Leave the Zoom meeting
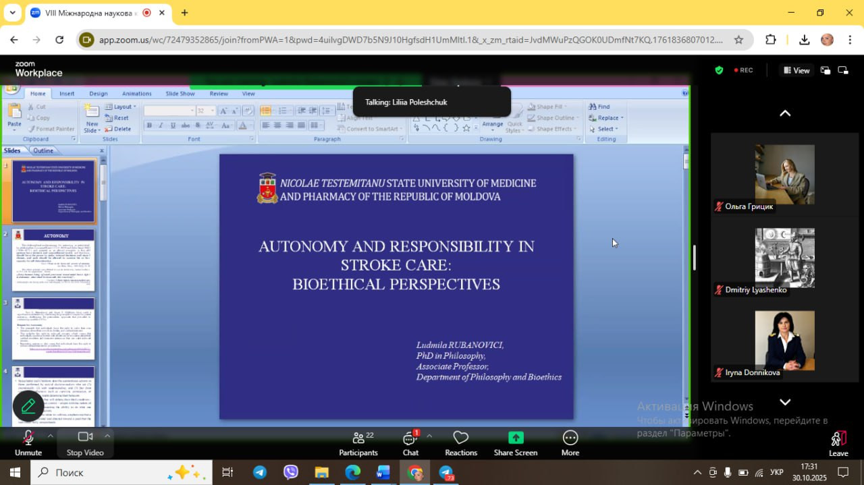864x485 pixels. coord(838,439)
